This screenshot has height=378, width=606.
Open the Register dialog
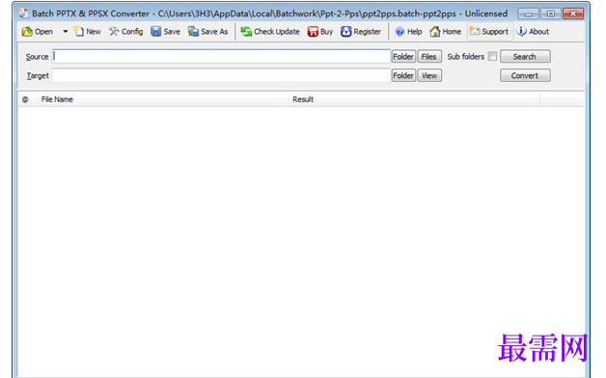tap(361, 32)
